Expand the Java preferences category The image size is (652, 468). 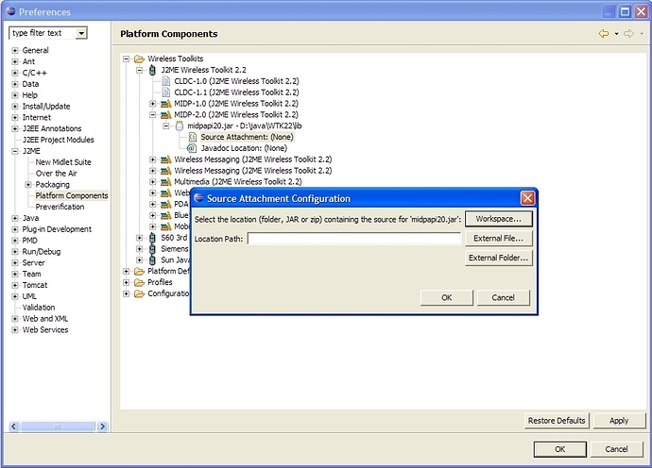tap(15, 218)
